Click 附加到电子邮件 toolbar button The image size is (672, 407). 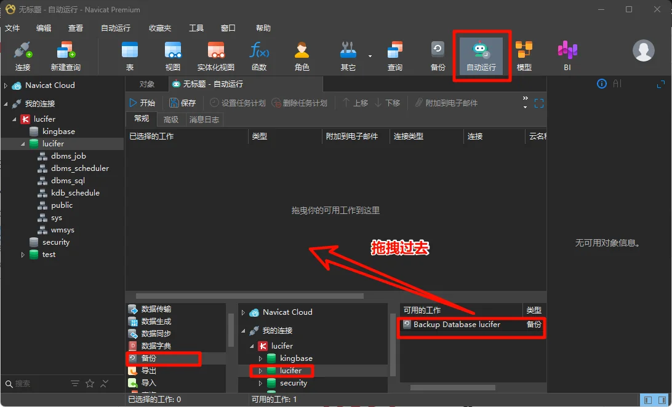446,103
